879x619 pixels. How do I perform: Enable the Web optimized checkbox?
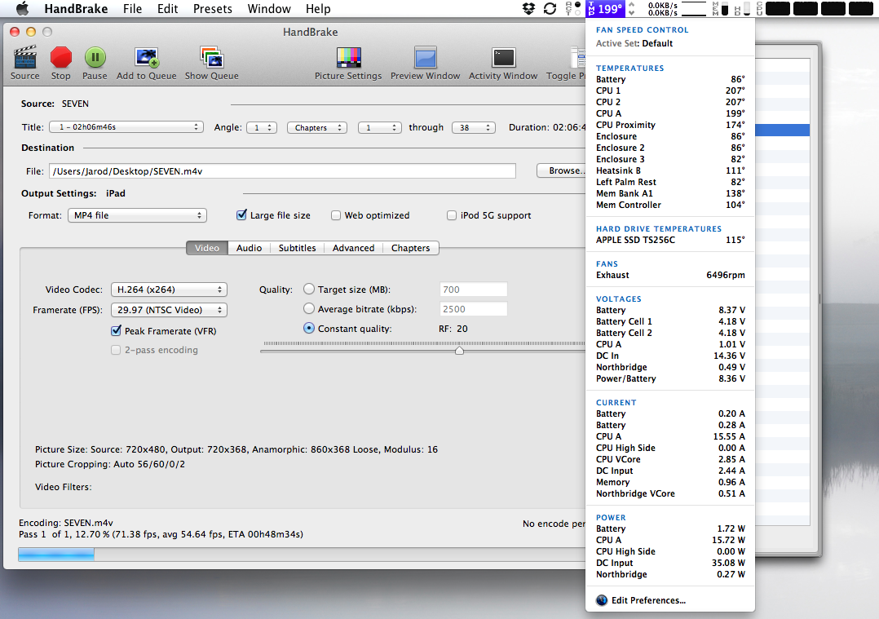point(336,215)
